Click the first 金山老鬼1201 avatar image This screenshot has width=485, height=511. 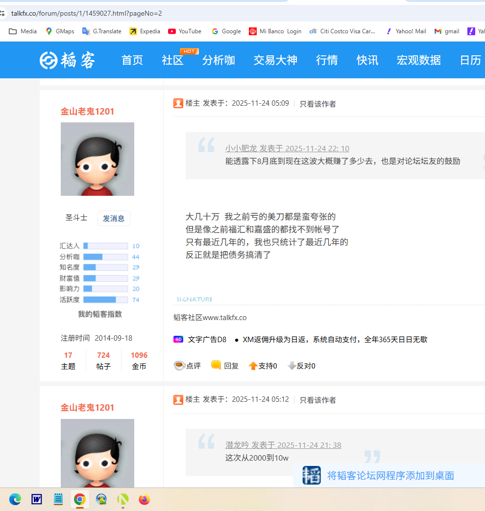click(97, 159)
